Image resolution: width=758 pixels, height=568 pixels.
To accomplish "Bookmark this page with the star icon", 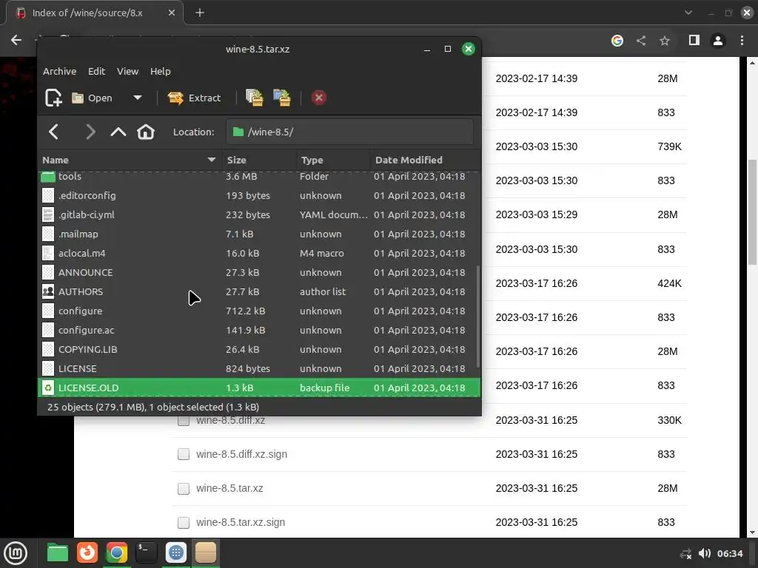I will click(665, 41).
